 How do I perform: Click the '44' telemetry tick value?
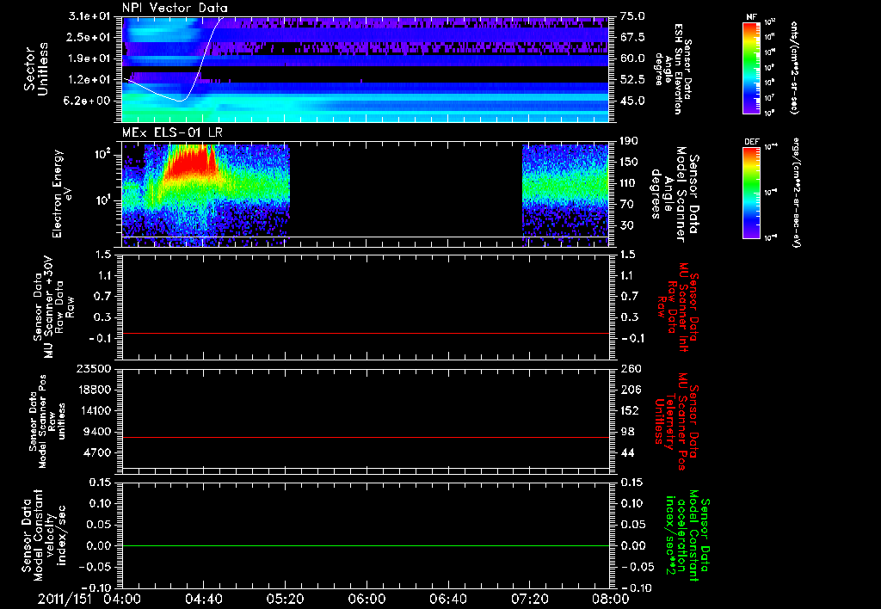click(x=627, y=452)
